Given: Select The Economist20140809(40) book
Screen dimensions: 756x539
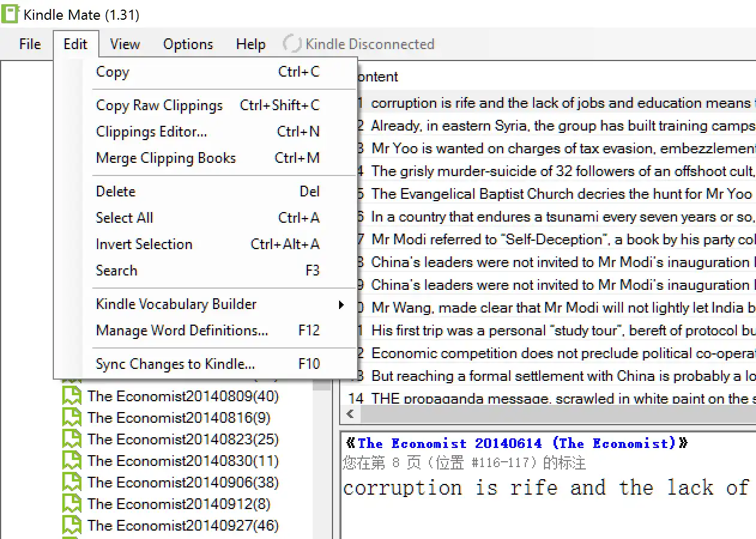Looking at the screenshot, I should pyautogui.click(x=183, y=396).
